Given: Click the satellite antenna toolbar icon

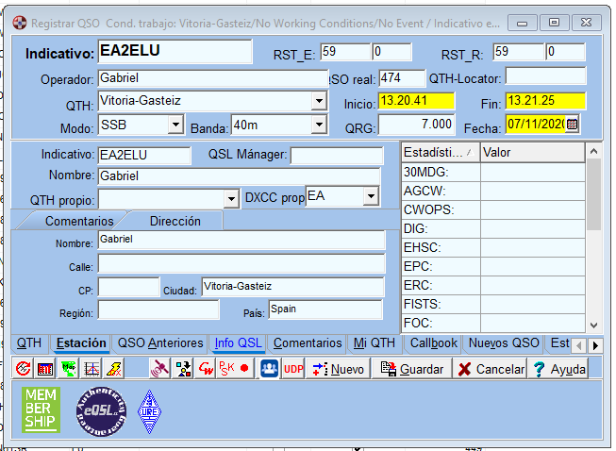Looking at the screenshot, I should [x=160, y=369].
